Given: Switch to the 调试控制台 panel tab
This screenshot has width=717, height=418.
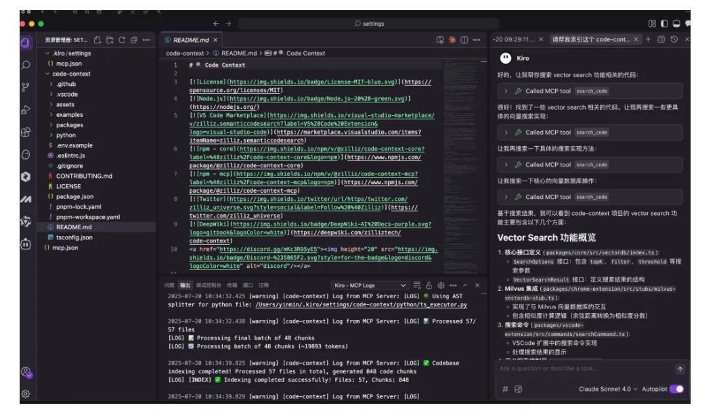Looking at the screenshot, I should [209, 285].
